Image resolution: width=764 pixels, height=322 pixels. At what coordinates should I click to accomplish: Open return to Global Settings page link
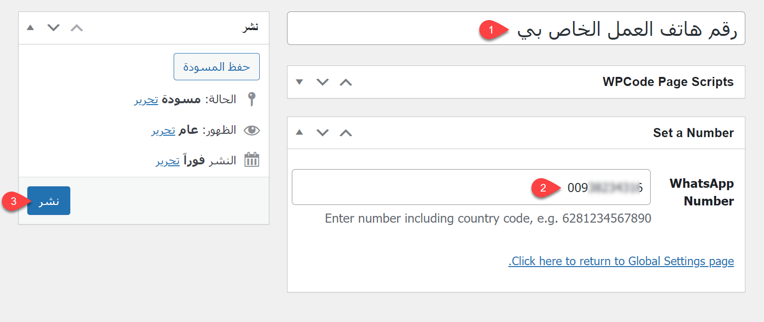click(621, 261)
